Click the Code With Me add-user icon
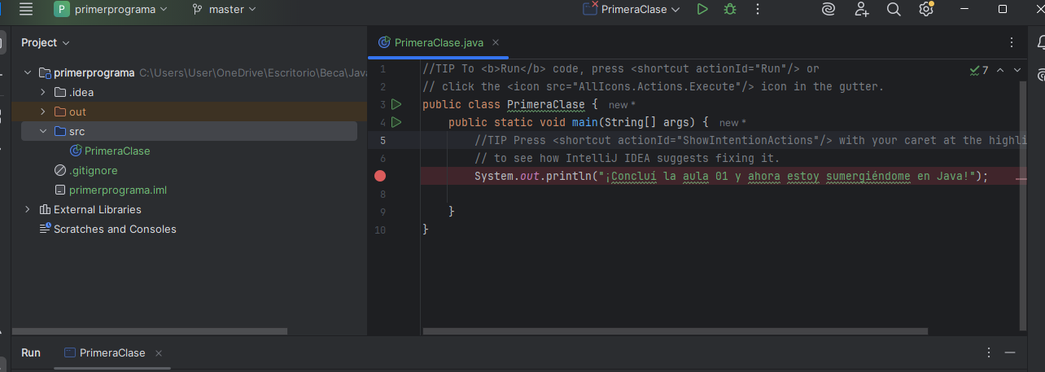The width and height of the screenshot is (1045, 372). point(862,10)
